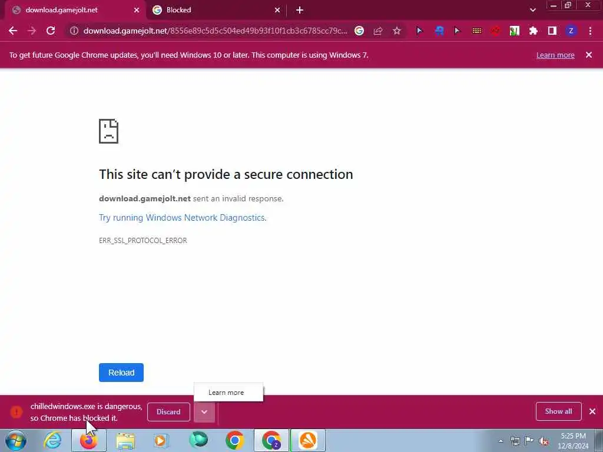Open the taskbar clock showing 5:25 PM
This screenshot has height=452, width=603.
573,440
